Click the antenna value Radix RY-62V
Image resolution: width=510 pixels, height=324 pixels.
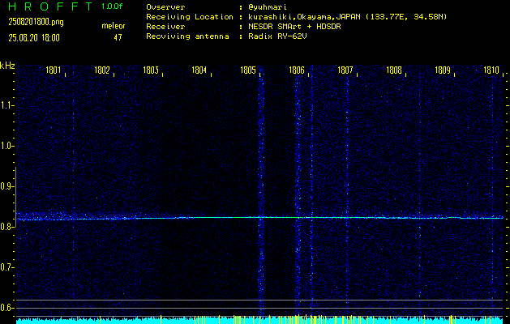coord(278,36)
